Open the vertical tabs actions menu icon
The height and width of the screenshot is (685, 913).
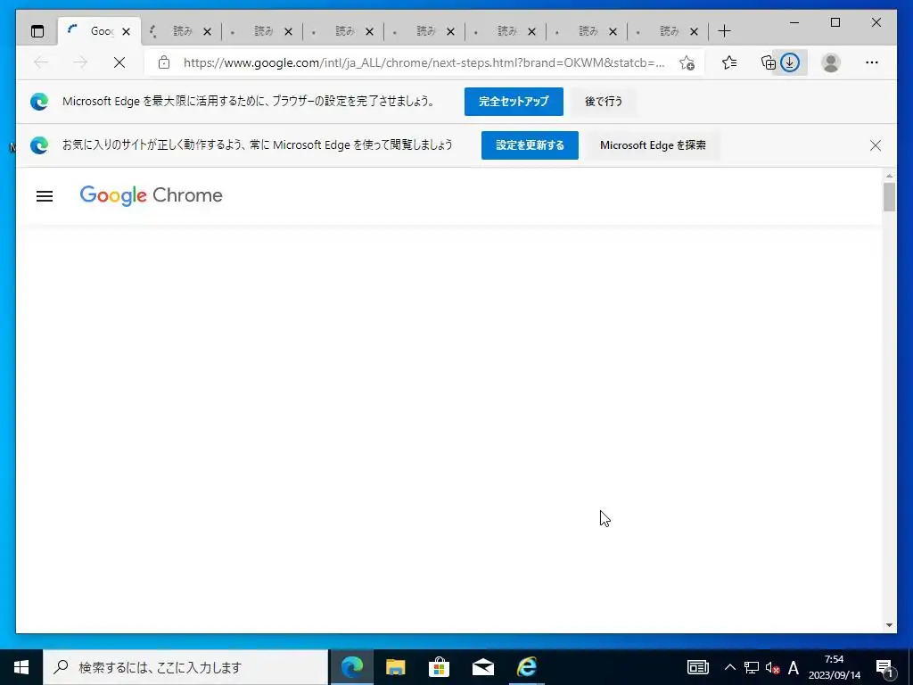[37, 31]
